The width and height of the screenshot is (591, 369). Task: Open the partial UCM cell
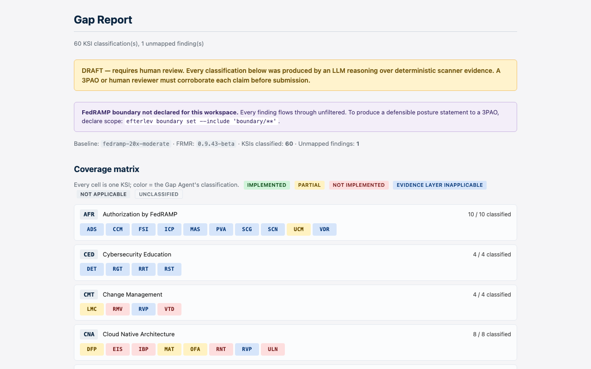pyautogui.click(x=299, y=229)
